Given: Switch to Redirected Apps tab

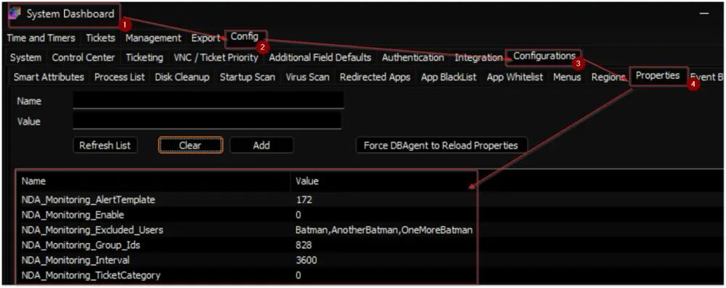Looking at the screenshot, I should (x=375, y=78).
